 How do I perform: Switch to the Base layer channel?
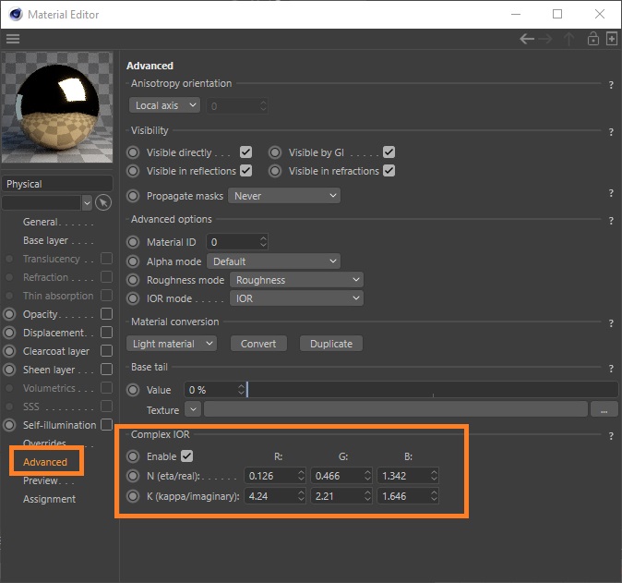point(46,240)
